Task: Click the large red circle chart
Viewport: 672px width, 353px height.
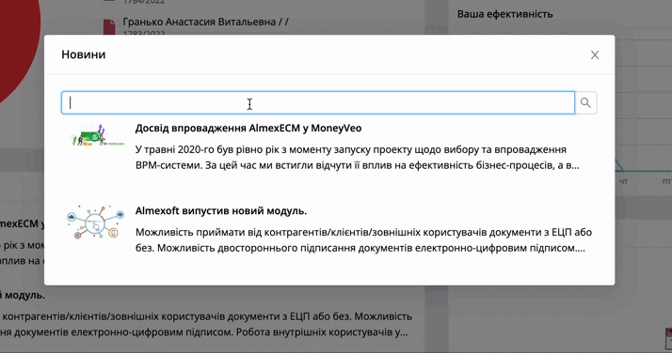Action: [19, 47]
